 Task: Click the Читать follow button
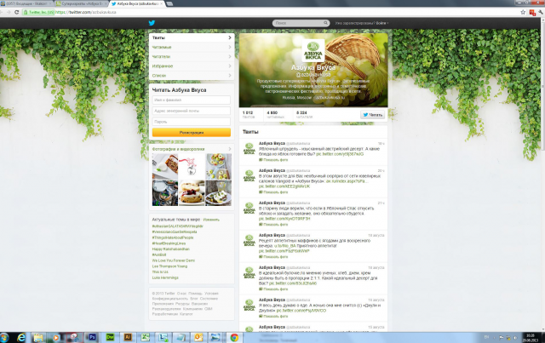372,115
